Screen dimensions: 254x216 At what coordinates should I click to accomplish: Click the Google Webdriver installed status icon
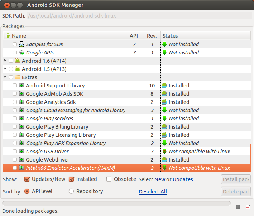(x=164, y=160)
